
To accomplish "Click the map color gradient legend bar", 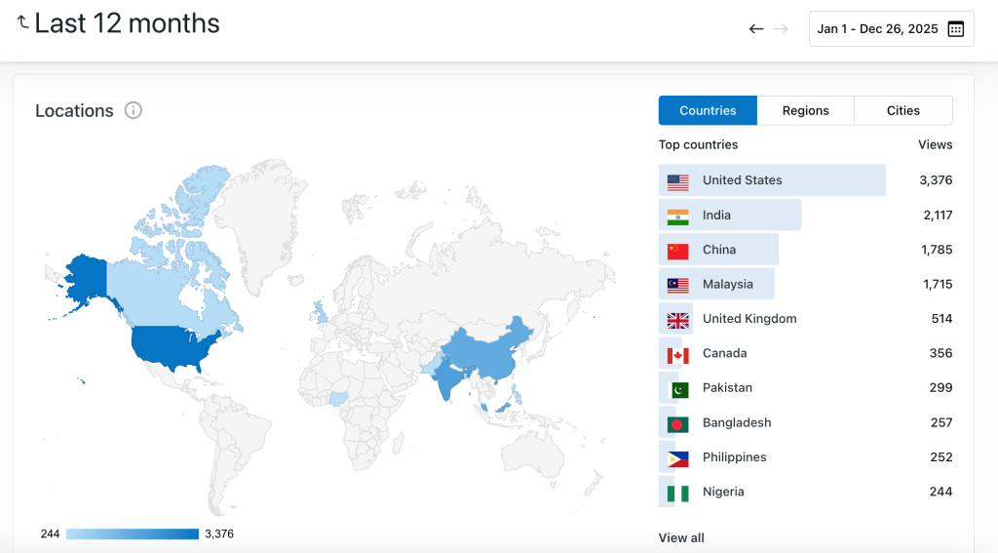I will (133, 533).
